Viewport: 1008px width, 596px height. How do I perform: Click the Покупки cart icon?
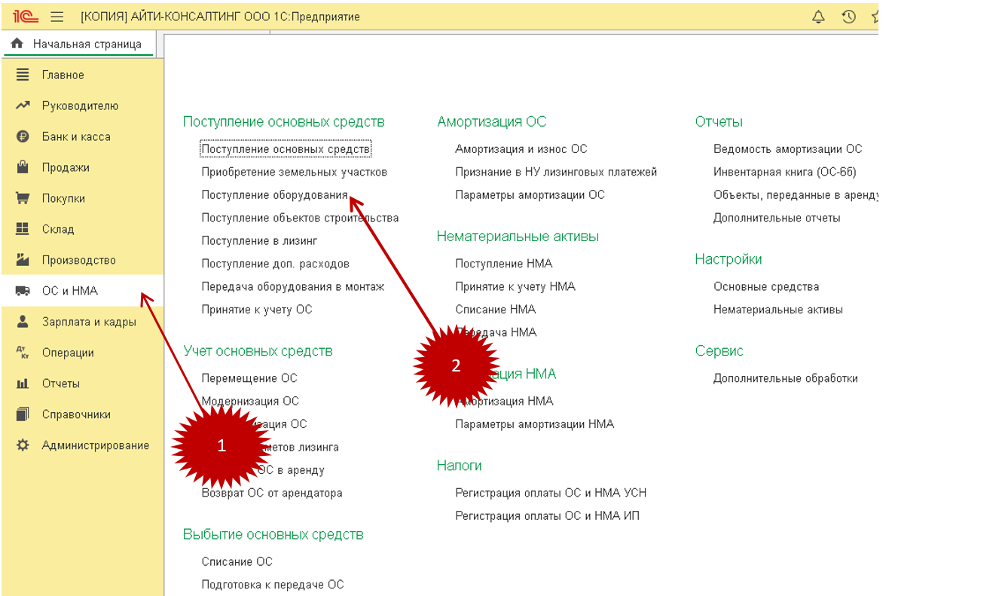23,199
